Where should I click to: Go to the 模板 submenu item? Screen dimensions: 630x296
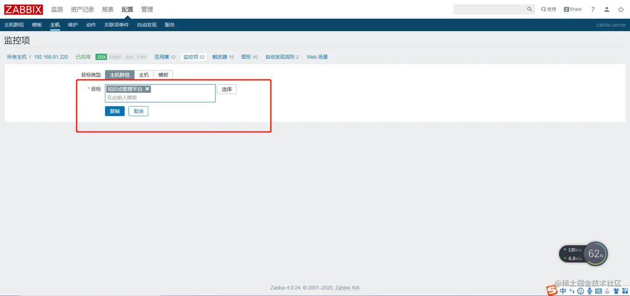coord(37,25)
